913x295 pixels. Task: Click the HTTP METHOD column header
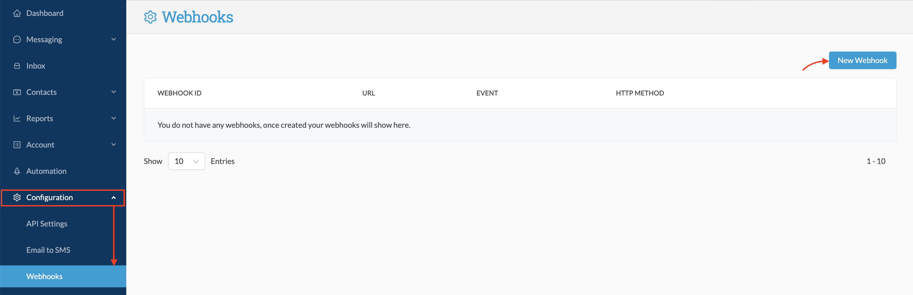tap(640, 93)
